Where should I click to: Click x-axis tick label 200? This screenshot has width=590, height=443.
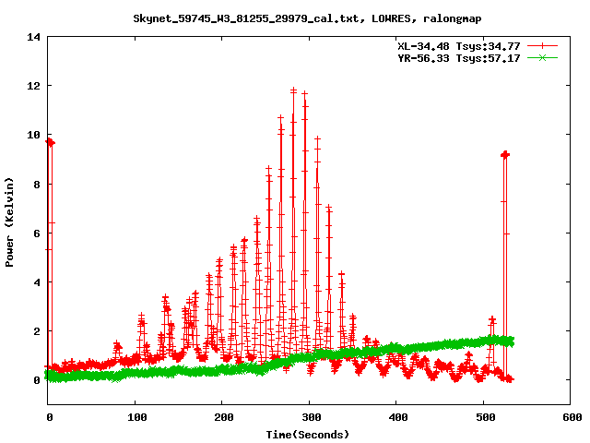tap(224, 417)
